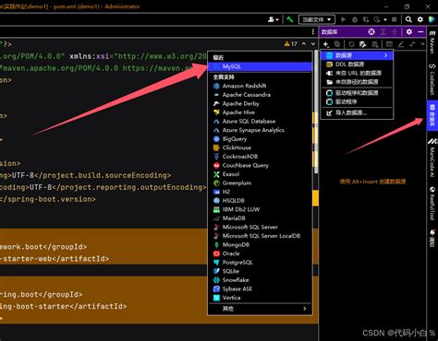438x341 pixels.
Task: Open the Maven side tool window
Action: point(432,42)
